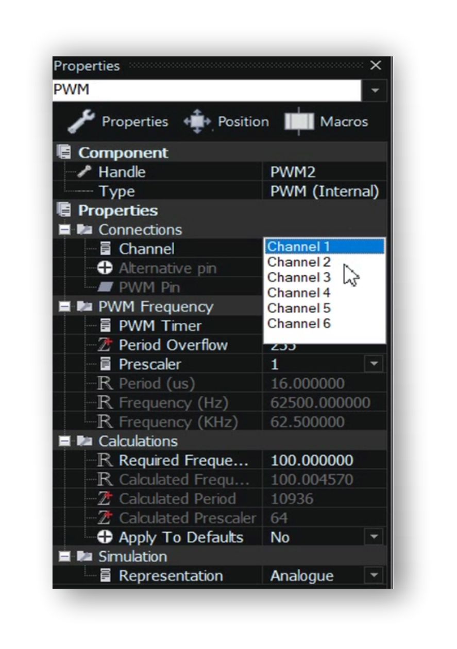Switch to the Position tab
This screenshot has height=649, width=457.
point(227,122)
